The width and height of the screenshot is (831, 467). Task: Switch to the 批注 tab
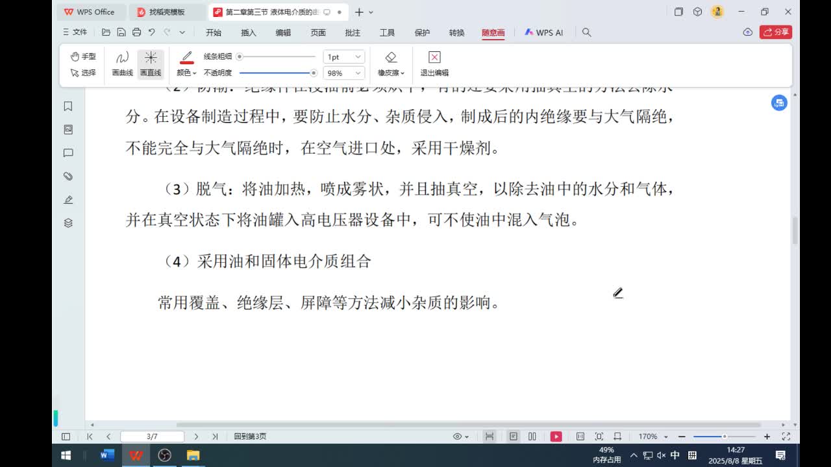353,32
